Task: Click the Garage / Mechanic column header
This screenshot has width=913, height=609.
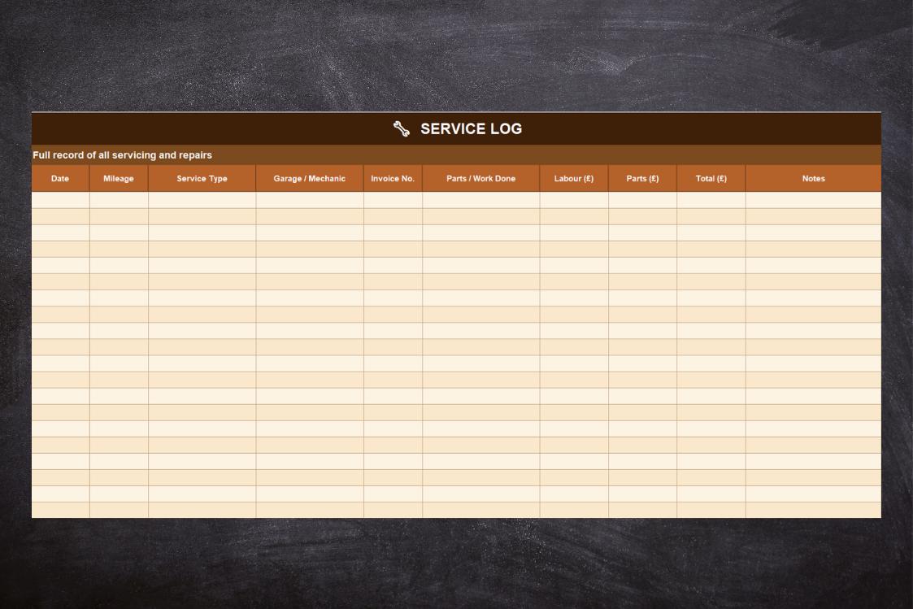Action: (x=310, y=178)
